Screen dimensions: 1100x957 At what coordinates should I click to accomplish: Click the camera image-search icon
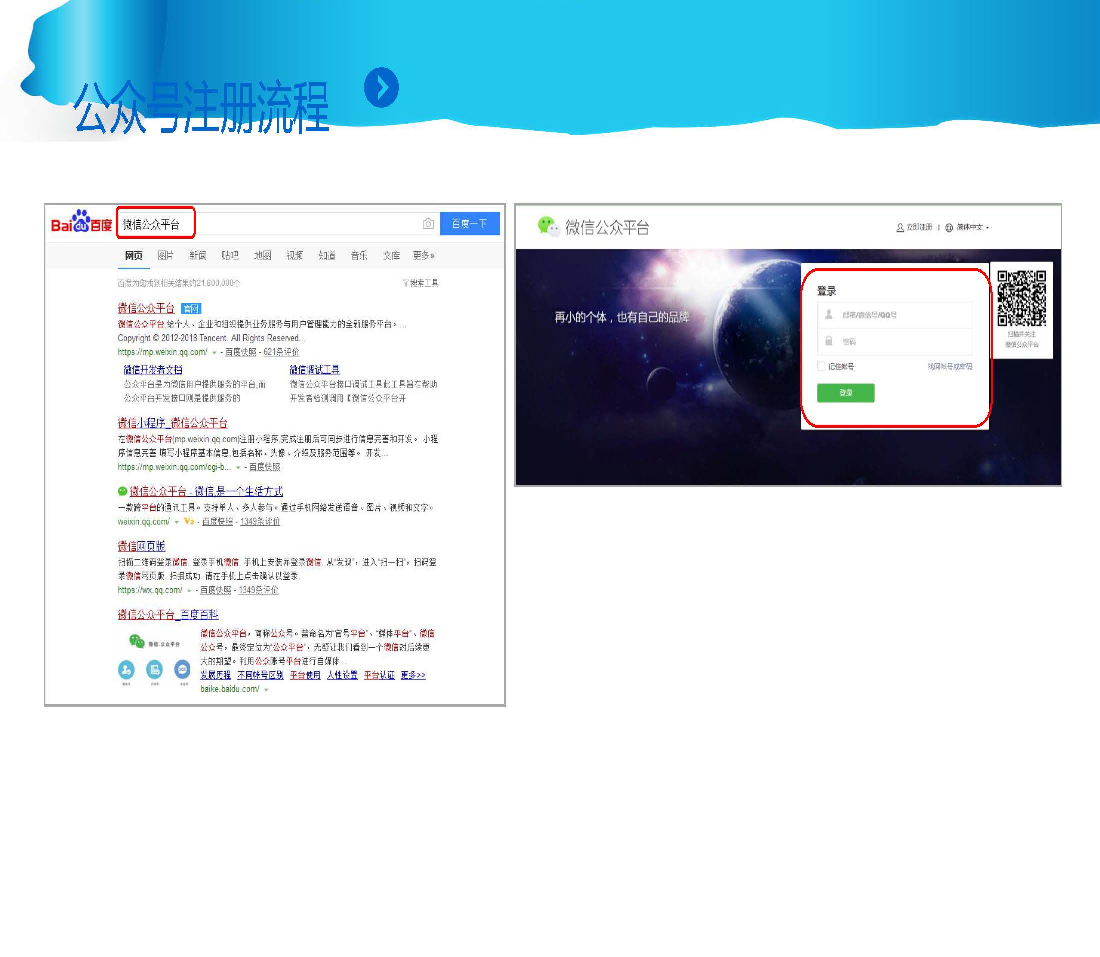[428, 224]
